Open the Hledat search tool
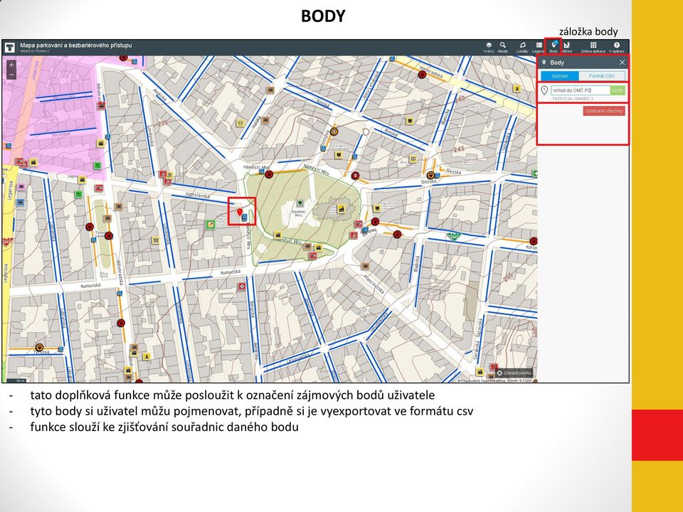Screen dimensions: 683x512 pos(503,47)
